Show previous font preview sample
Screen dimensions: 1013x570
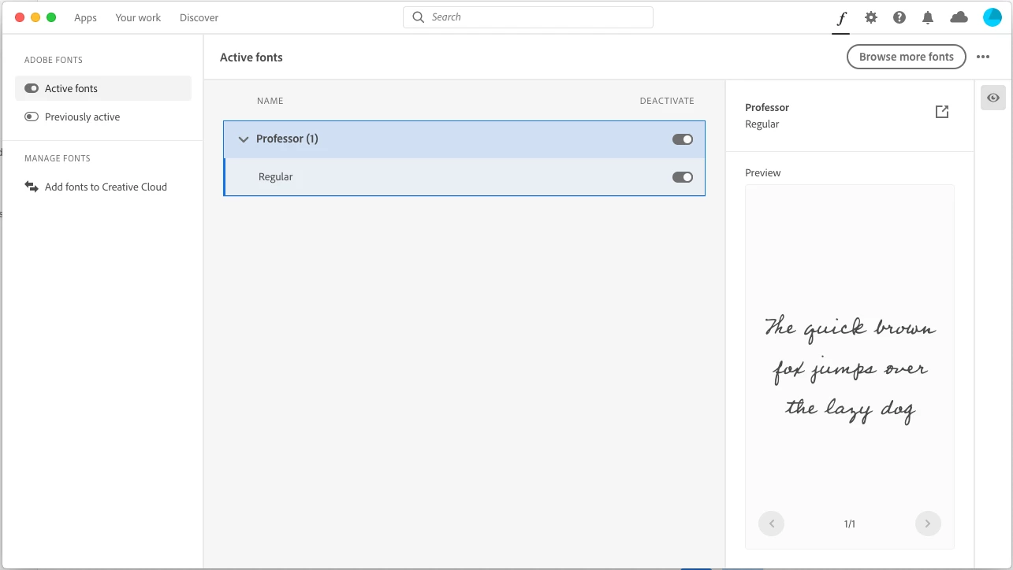pyautogui.click(x=771, y=524)
